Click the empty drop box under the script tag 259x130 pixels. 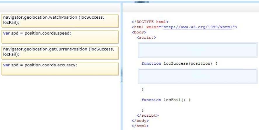click(x=198, y=50)
